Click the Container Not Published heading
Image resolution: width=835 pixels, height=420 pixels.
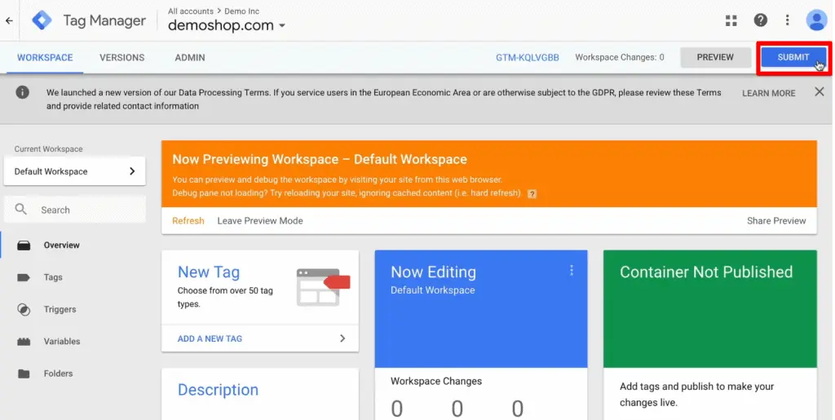click(x=706, y=272)
